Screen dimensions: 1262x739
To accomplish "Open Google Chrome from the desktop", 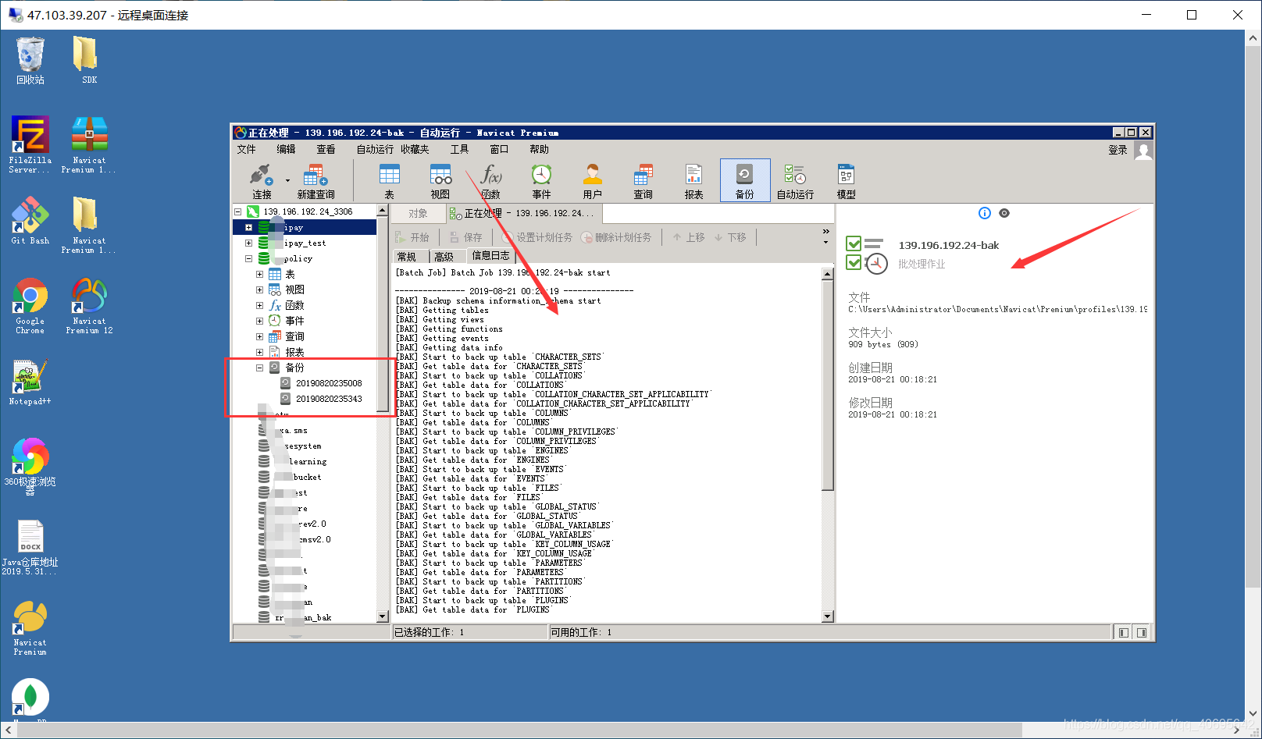I will pyautogui.click(x=30, y=304).
